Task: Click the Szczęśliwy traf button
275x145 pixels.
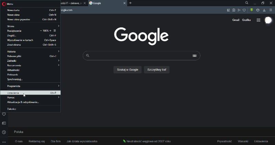Action: pos(157,70)
